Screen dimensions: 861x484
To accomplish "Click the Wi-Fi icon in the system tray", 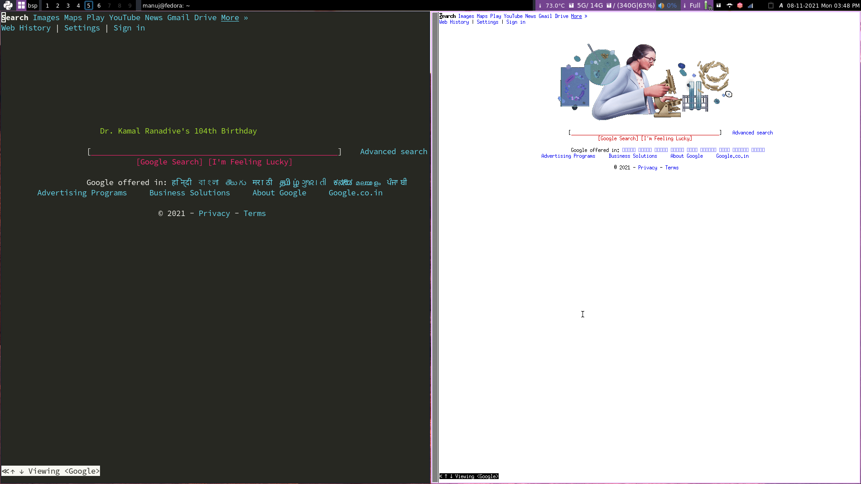I will (x=729, y=5).
